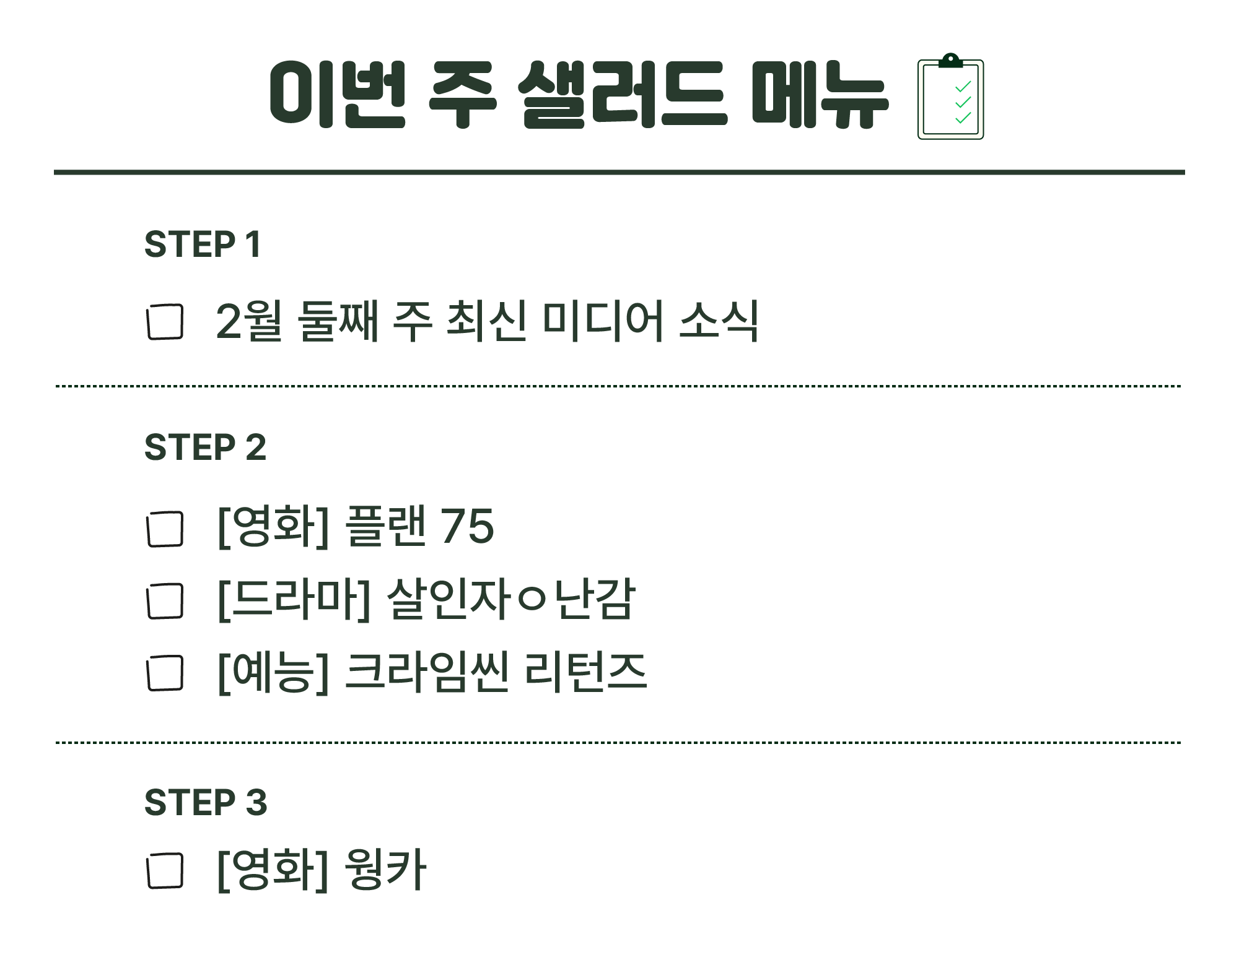Click the dotted divider above STEP 3
Viewport: 1239px width, 973px height.
click(x=618, y=742)
